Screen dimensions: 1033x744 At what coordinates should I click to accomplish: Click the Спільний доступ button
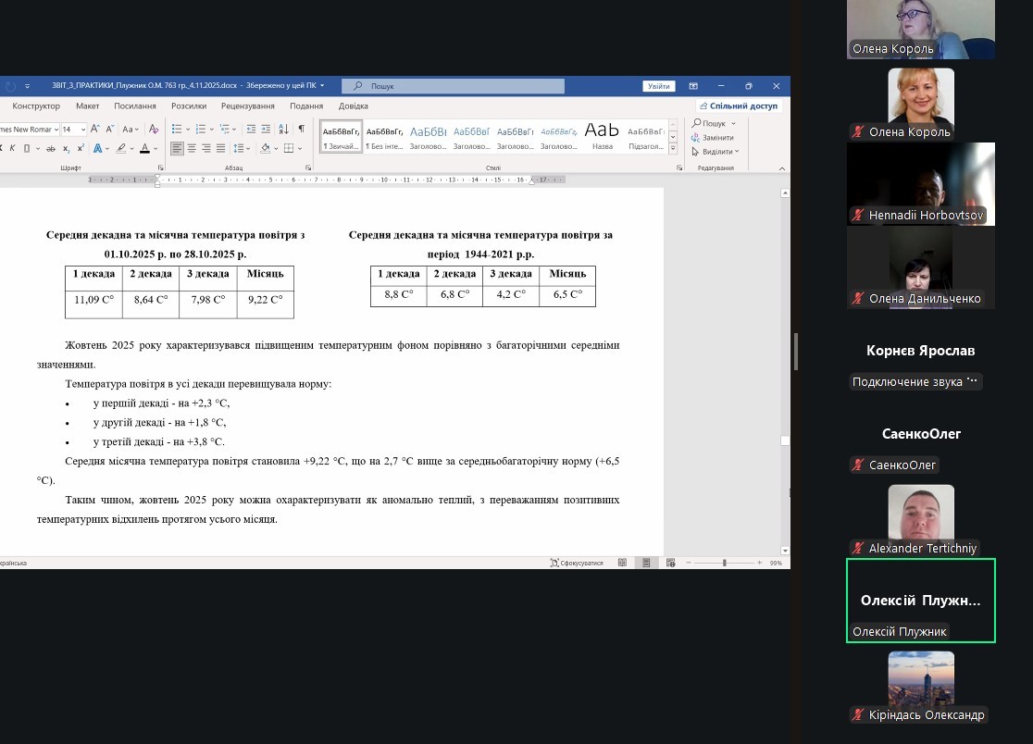pos(739,106)
